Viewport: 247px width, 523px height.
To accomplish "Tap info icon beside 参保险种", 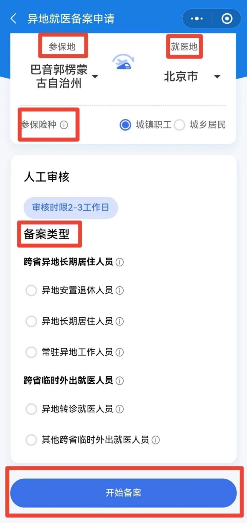I will 64,125.
